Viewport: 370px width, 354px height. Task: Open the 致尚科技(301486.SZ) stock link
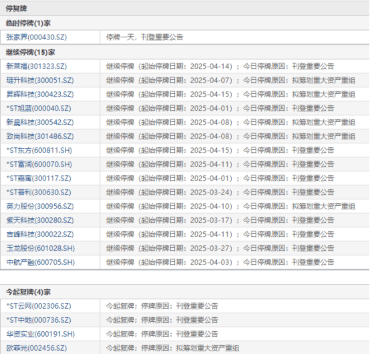point(40,136)
